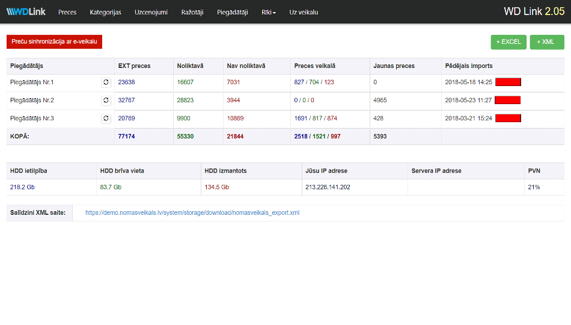Refresh supplier Piegādātājs Nr.1
This screenshot has width=571, height=325.
(x=106, y=82)
